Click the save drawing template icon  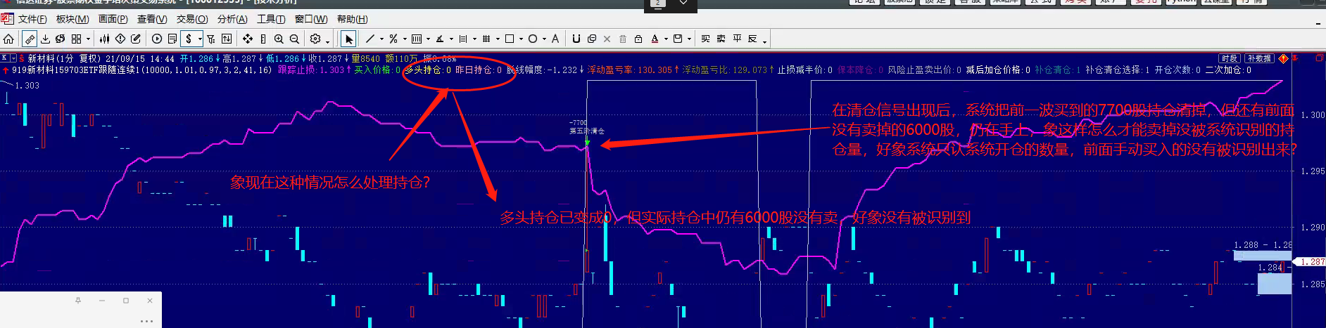pyautogui.click(x=678, y=39)
